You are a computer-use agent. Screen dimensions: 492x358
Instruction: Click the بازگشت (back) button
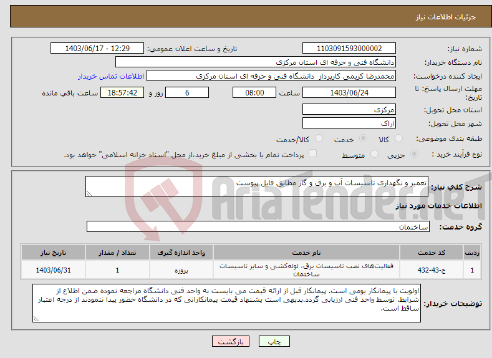tap(231, 341)
